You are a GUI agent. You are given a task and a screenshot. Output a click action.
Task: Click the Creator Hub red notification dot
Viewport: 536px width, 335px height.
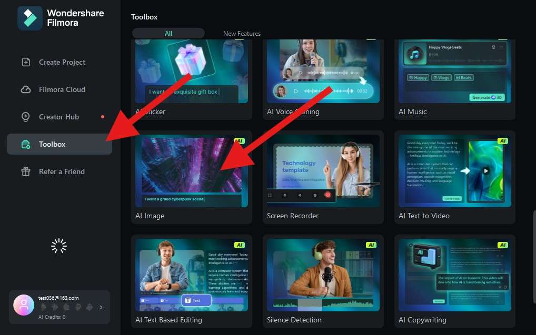pyautogui.click(x=103, y=117)
